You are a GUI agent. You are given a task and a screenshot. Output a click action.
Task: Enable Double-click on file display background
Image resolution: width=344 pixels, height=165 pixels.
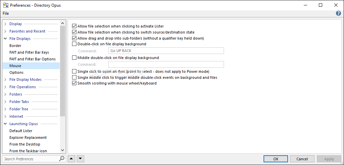click(74, 44)
